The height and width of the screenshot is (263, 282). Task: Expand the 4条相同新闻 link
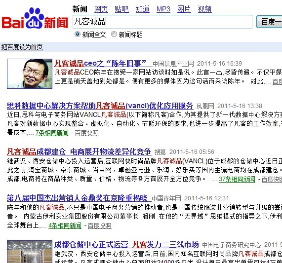pyautogui.click(x=65, y=225)
